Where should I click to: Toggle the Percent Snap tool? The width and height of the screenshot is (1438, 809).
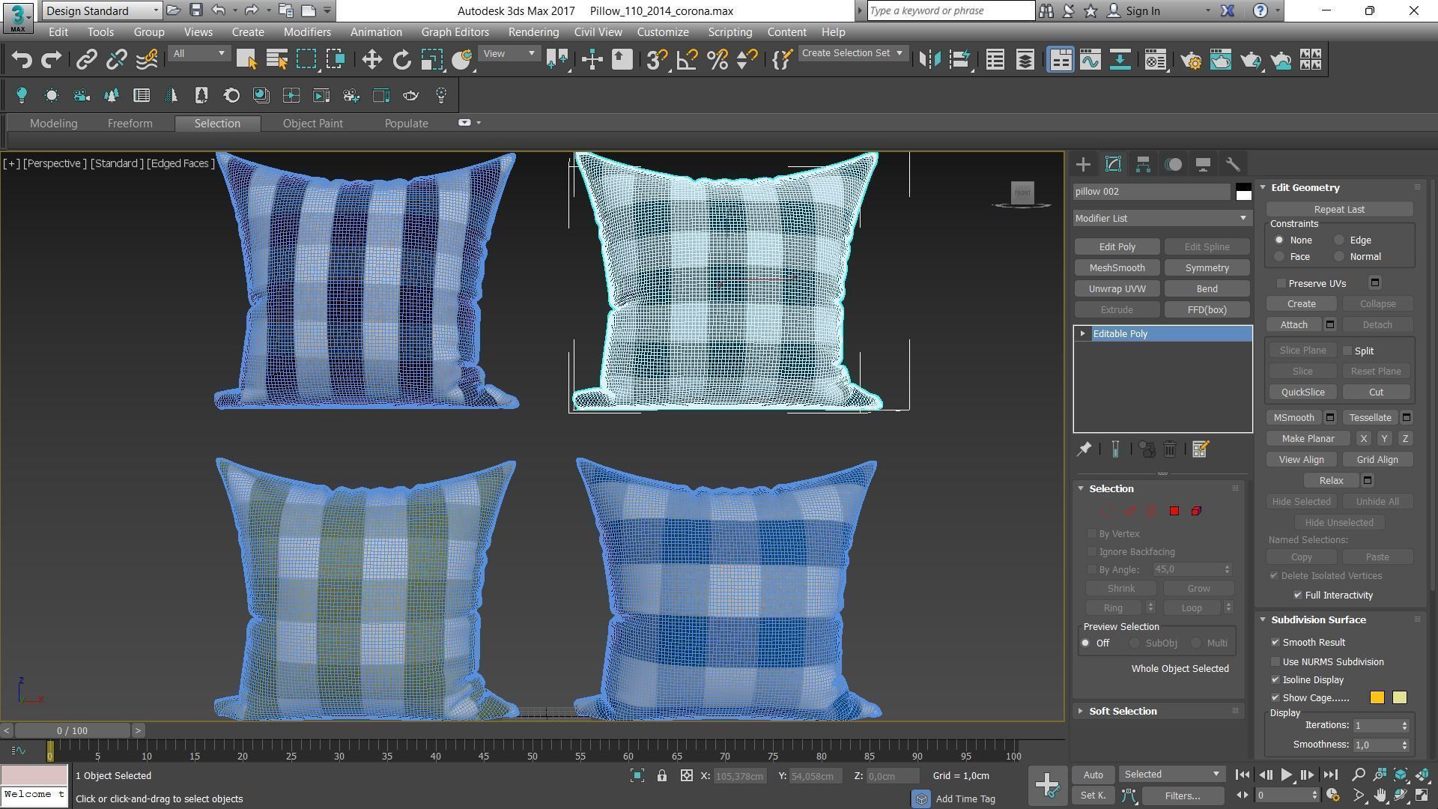tap(717, 60)
